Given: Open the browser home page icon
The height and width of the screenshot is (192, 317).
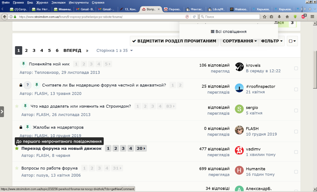Looking at the screenshot, I should click(x=287, y=17).
